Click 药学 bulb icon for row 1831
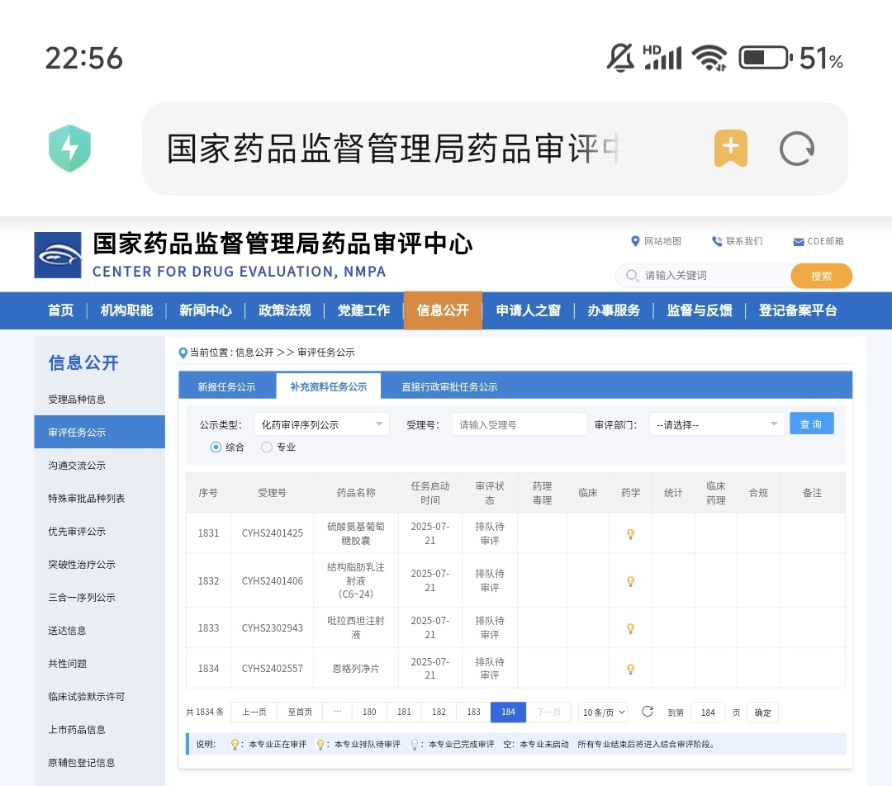 [x=630, y=534]
